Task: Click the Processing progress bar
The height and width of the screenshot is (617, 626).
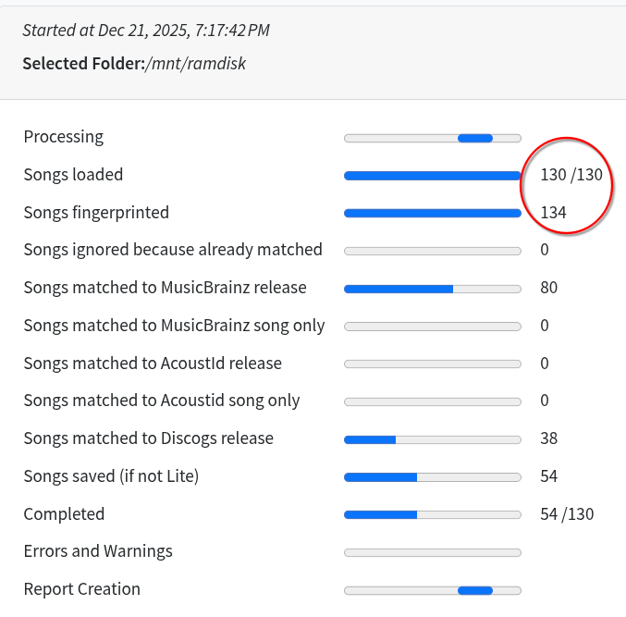Action: [x=432, y=138]
